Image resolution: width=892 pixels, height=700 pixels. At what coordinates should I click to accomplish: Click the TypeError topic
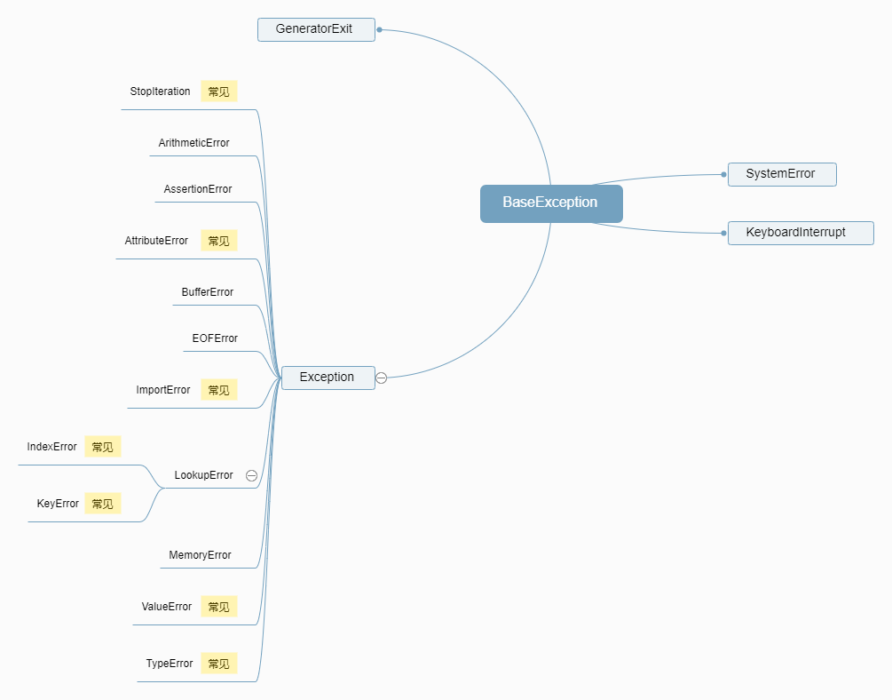169,664
